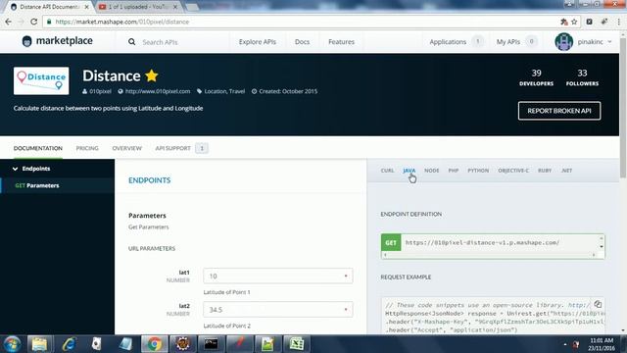The image size is (627, 353).
Task: Expand the pinakinc account dropdown arrow
Action: point(609,41)
